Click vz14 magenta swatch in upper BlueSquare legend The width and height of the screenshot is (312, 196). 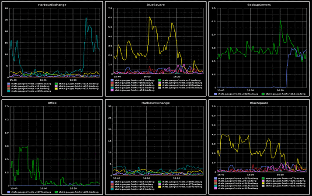112,91
